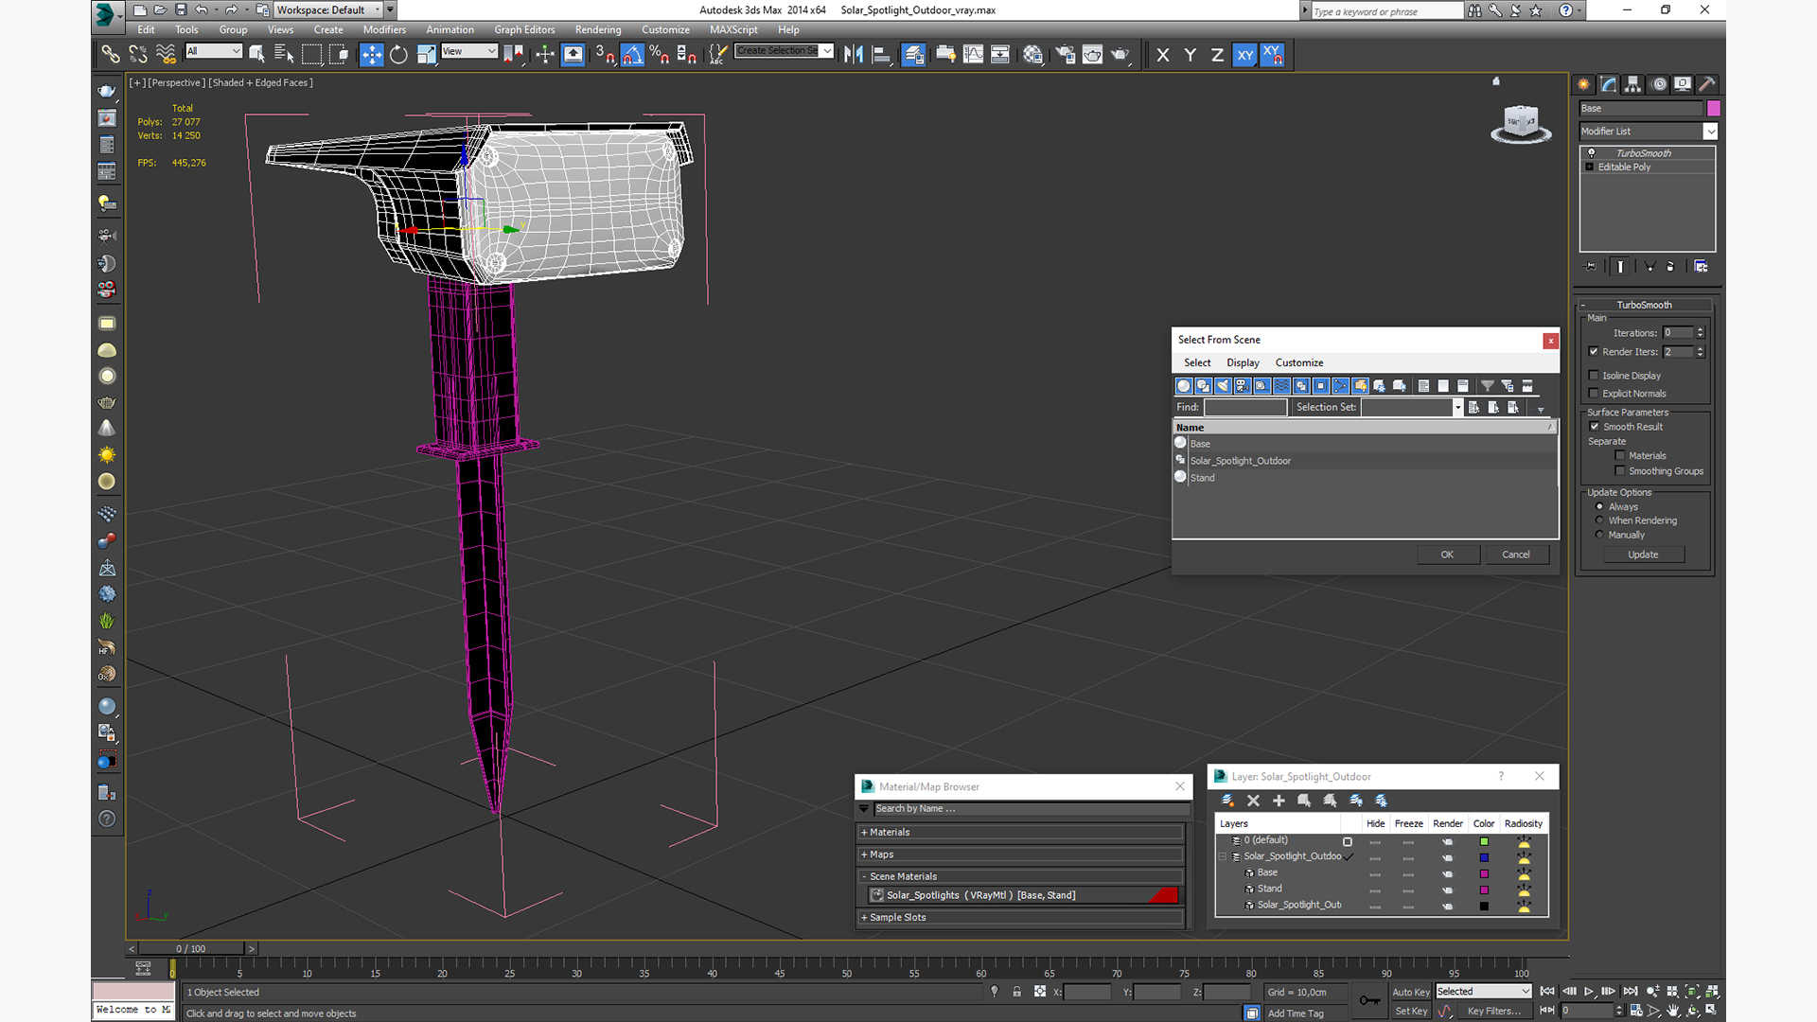Viewport: 1817px width, 1022px height.
Task: Toggle the Smooth Result checkbox
Action: point(1595,427)
